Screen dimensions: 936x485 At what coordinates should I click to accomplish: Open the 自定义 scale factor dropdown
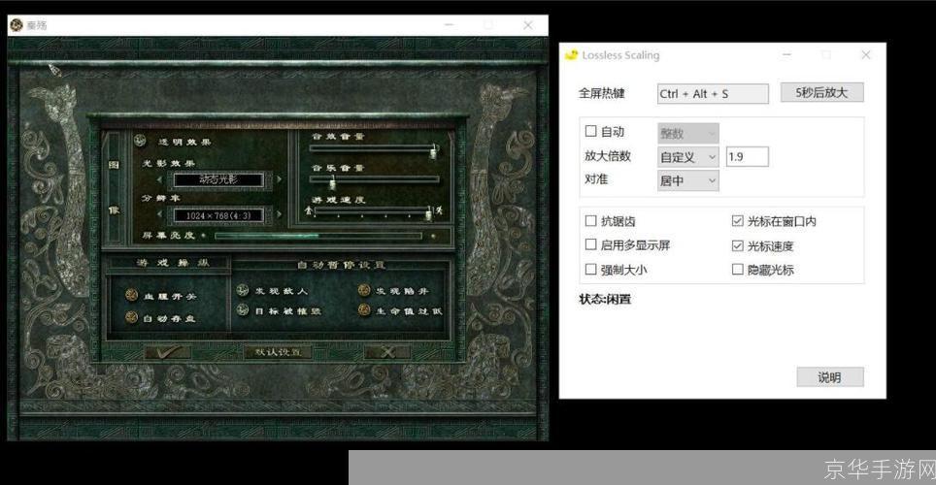(687, 157)
